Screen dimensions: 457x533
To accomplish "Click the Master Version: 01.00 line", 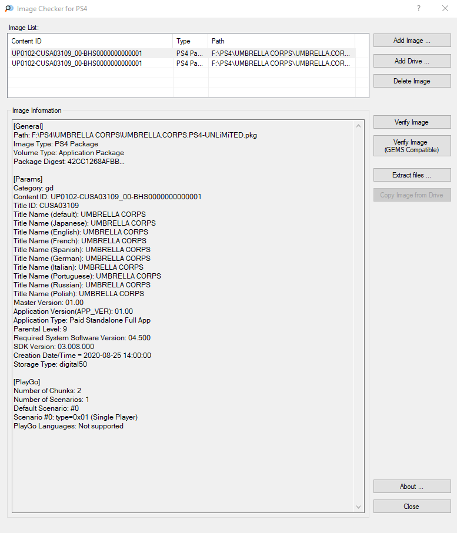I will click(x=49, y=303).
